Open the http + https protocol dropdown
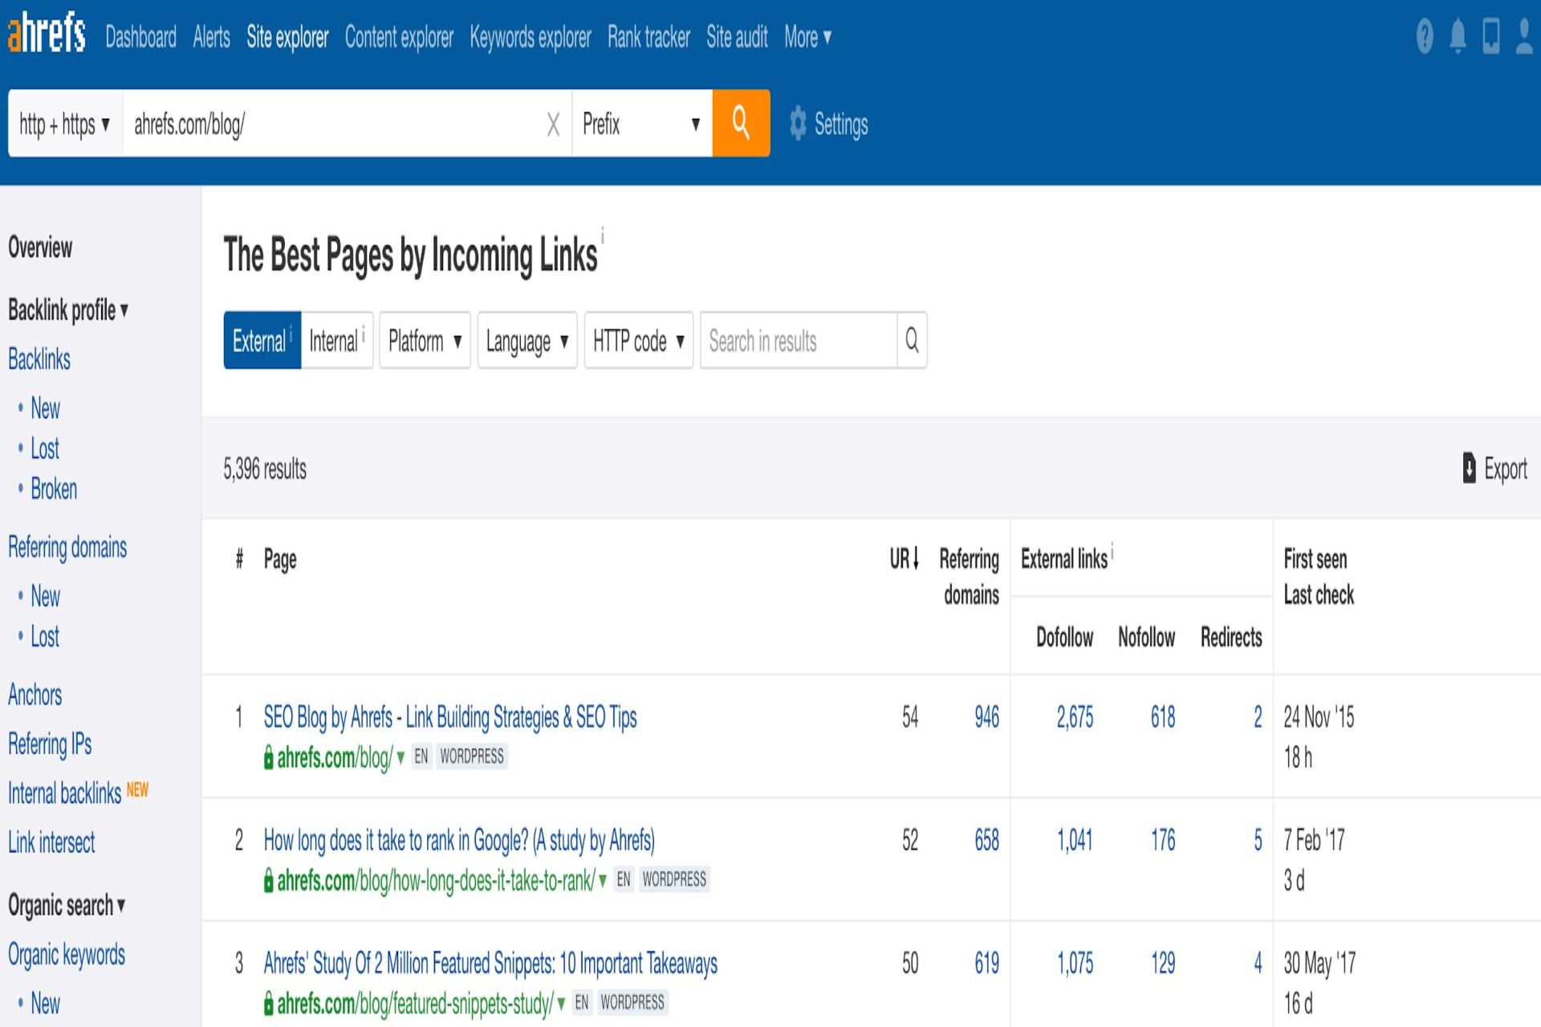 point(65,124)
